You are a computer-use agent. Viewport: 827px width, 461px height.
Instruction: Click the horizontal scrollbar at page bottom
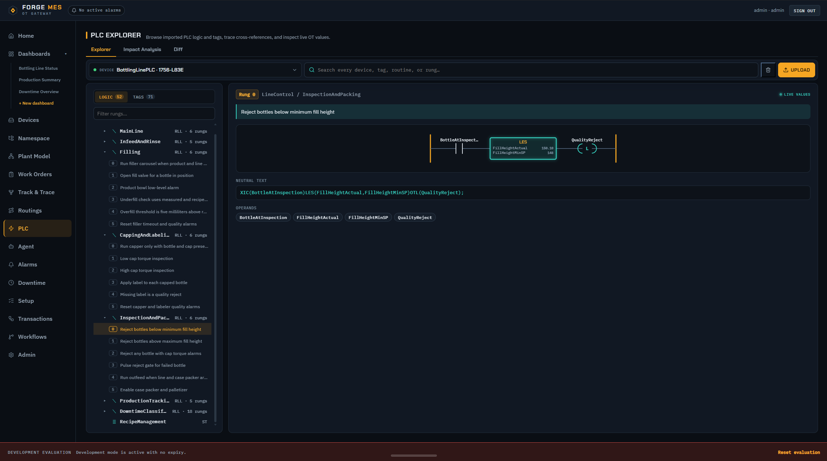point(413,456)
